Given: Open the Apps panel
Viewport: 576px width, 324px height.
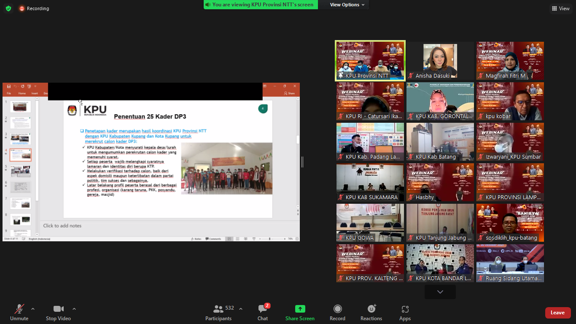Looking at the screenshot, I should coord(405,312).
